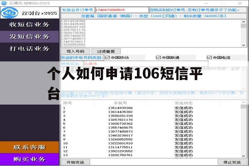Click the order number hint text
Screen dimensions: 249x166
tap(195, 10)
